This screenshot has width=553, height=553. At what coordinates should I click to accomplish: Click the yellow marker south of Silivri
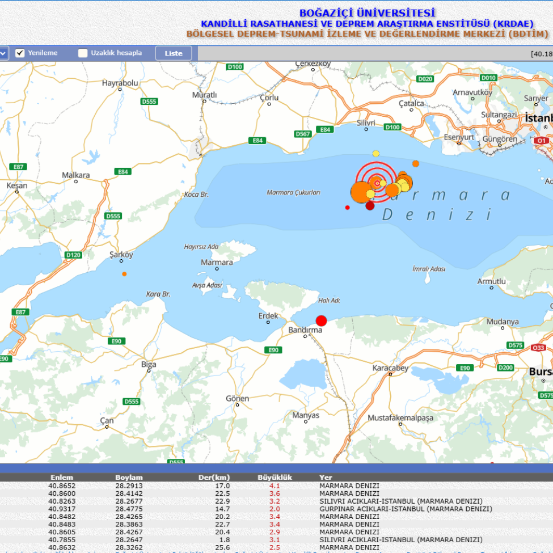coord(375,154)
